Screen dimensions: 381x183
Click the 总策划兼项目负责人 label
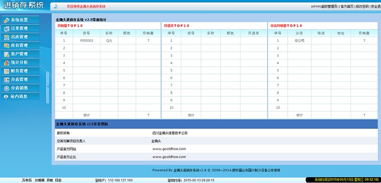71,141
